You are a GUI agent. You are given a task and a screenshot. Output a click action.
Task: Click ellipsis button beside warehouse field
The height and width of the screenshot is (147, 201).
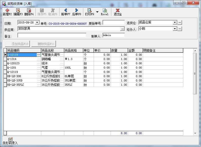coord(180,22)
